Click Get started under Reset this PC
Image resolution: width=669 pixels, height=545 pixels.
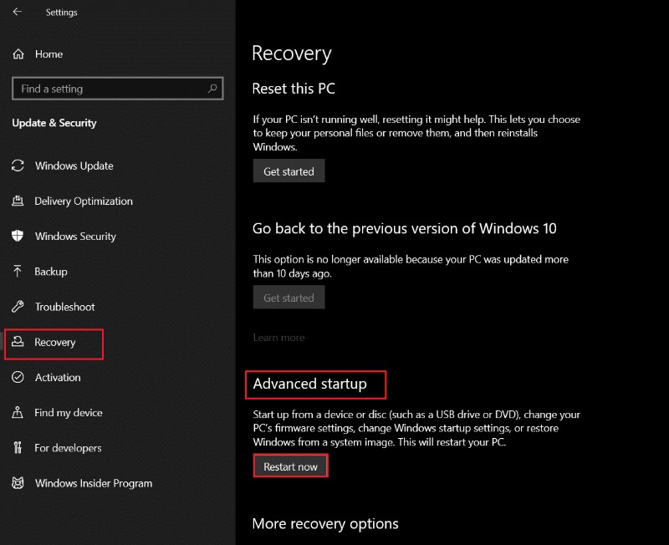click(289, 171)
